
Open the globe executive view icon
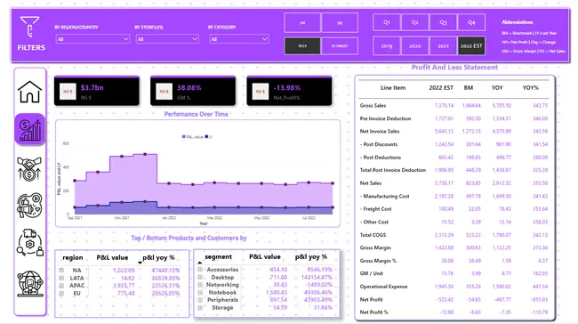tap(30, 283)
